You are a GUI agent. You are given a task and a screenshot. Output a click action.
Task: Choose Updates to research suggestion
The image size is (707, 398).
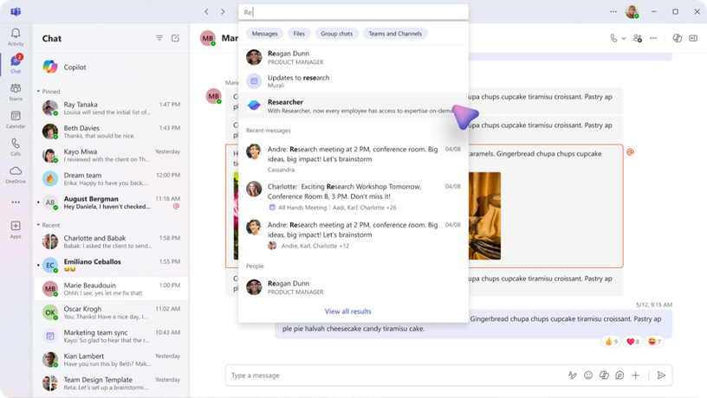click(x=353, y=81)
